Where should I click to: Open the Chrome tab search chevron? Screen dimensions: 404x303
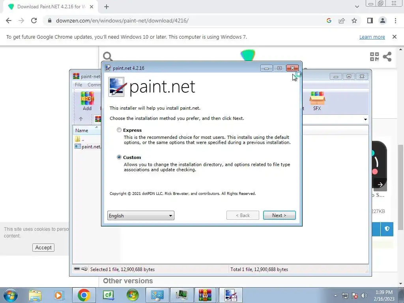[x=357, y=7]
